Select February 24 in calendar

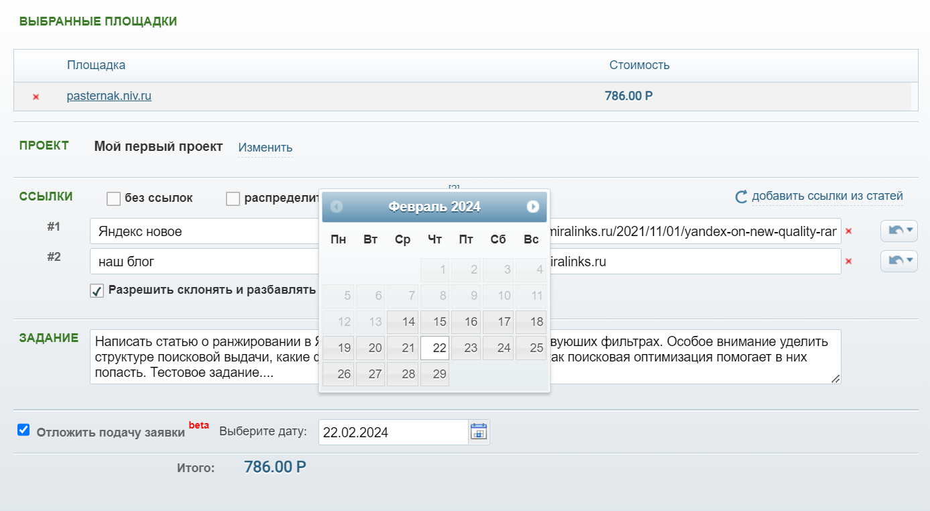pos(498,348)
